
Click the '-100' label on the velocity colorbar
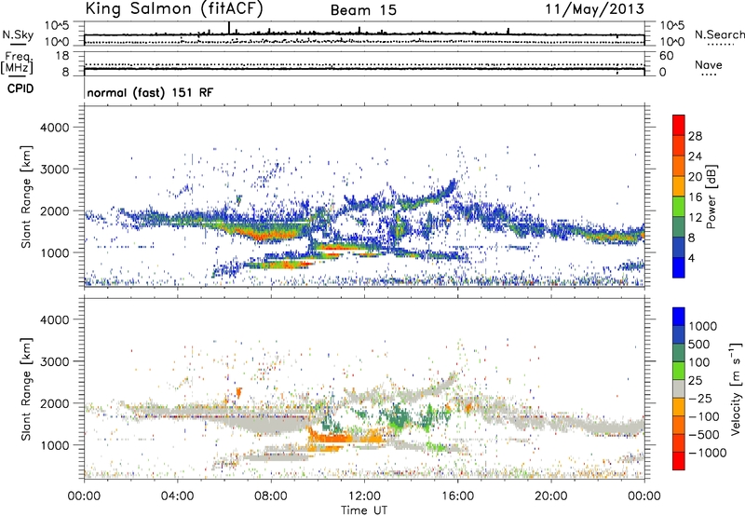tap(703, 416)
